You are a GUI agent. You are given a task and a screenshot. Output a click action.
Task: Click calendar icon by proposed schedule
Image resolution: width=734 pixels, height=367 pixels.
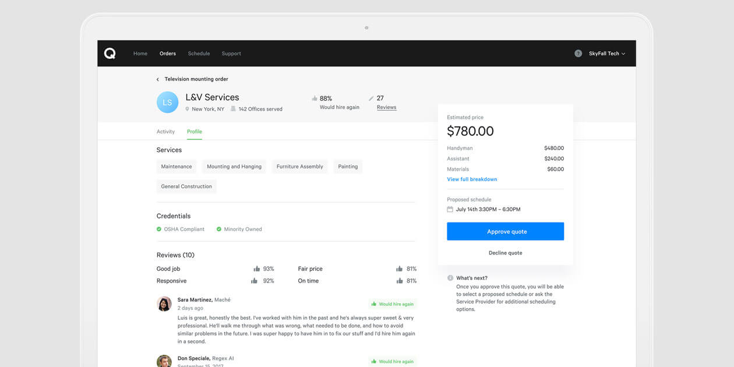point(450,209)
